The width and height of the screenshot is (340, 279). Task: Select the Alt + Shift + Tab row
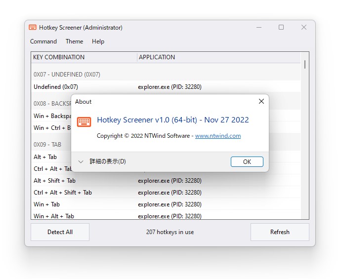point(166,180)
